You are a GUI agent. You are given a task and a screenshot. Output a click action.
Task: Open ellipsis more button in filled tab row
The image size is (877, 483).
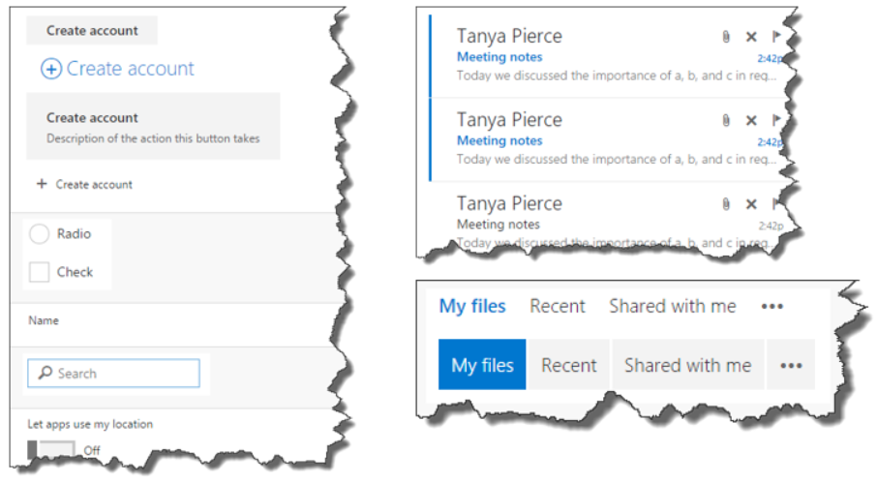tap(791, 366)
